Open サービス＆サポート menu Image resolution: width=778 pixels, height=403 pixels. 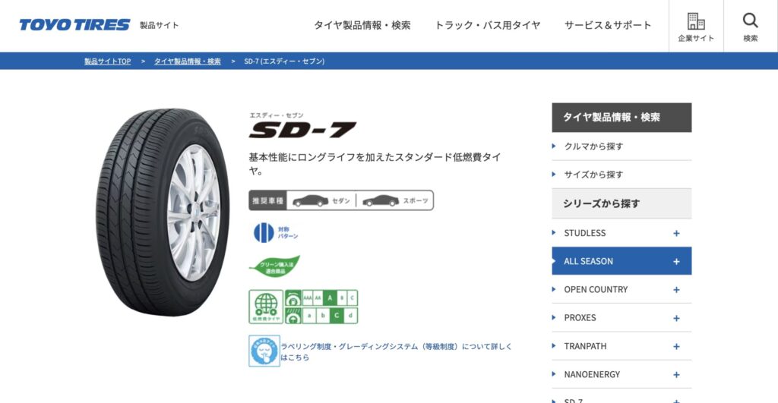pyautogui.click(x=608, y=25)
